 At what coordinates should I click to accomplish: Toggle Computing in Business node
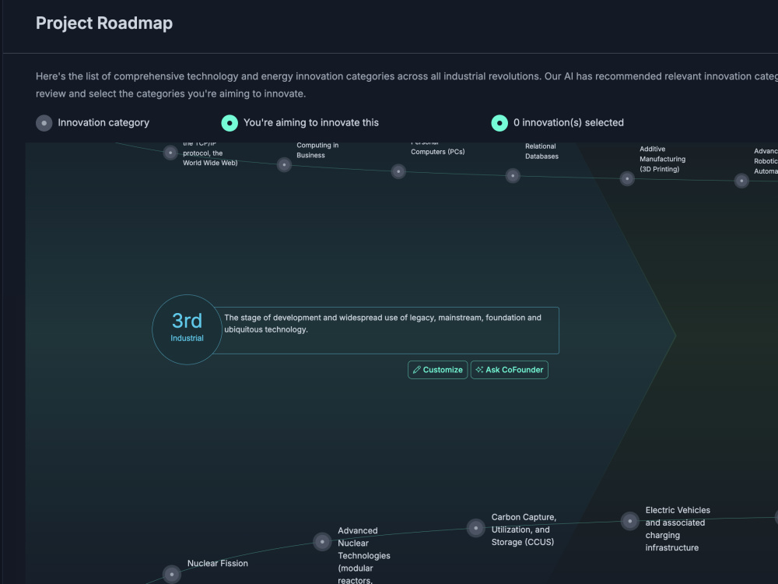click(x=284, y=164)
